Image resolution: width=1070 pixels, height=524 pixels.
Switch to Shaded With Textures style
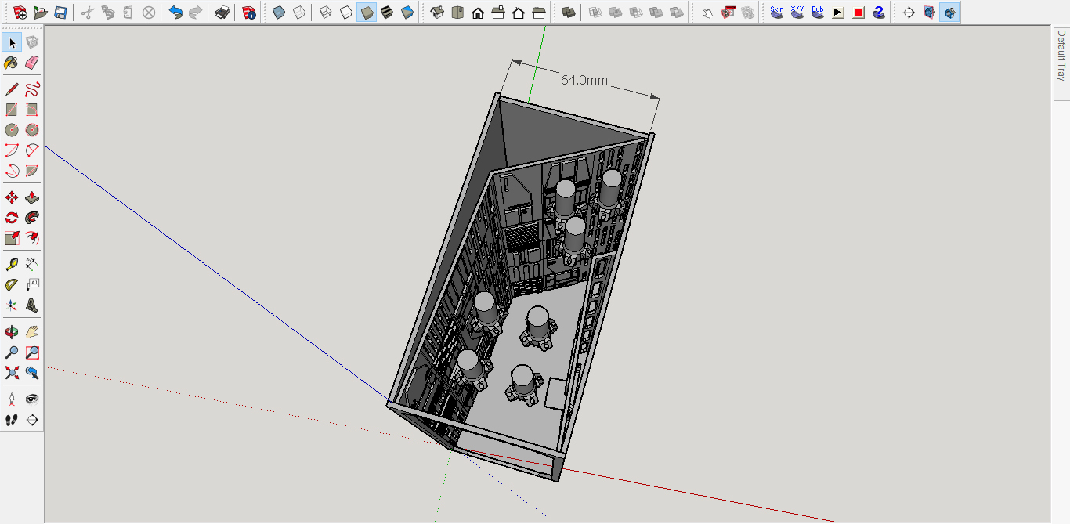click(387, 13)
